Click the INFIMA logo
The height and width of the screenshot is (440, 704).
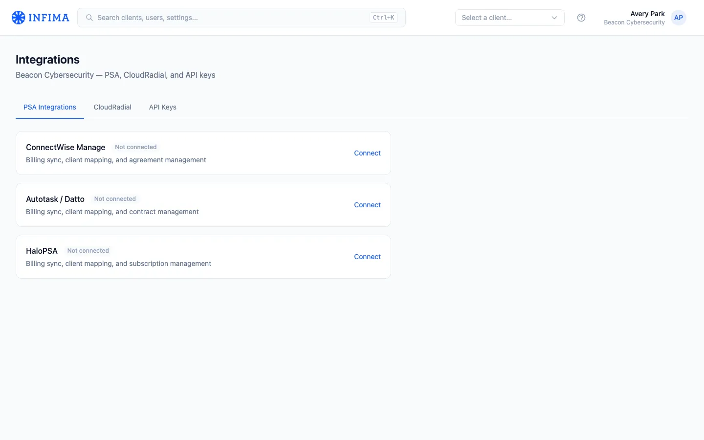click(x=40, y=18)
